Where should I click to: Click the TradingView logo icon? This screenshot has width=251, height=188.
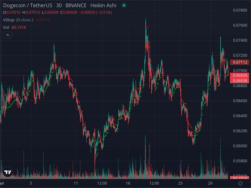tap(8, 172)
